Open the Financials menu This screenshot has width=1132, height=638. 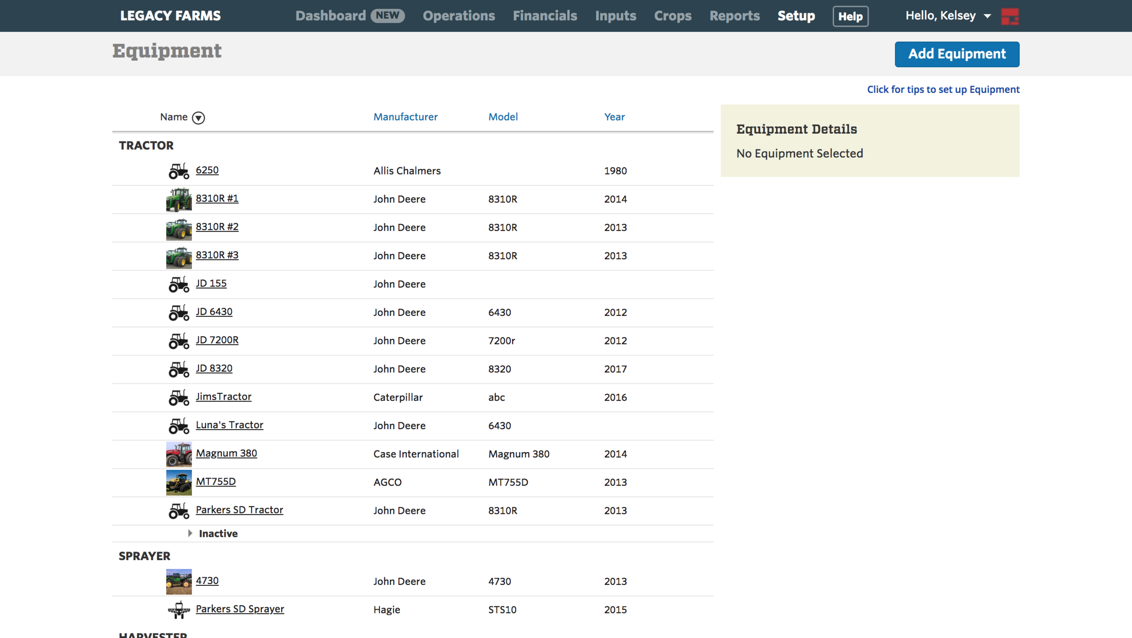pyautogui.click(x=545, y=16)
